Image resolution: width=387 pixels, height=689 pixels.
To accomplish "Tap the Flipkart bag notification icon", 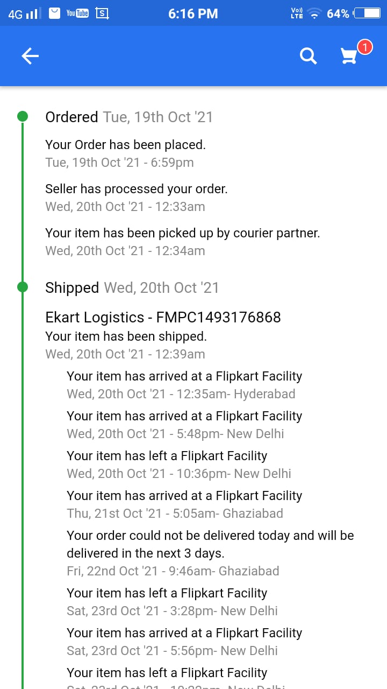I will click(x=54, y=13).
